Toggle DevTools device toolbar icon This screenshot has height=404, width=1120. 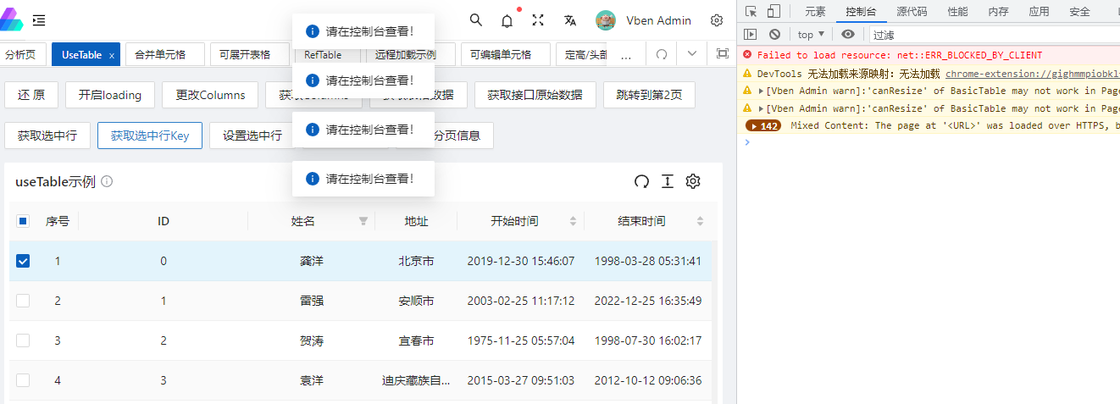(773, 12)
